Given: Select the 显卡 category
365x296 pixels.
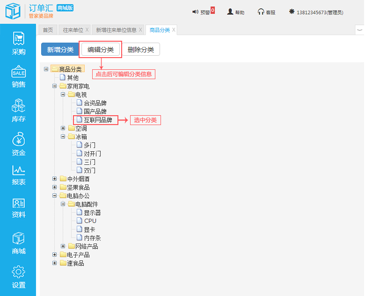Looking at the screenshot, I should (90, 229).
